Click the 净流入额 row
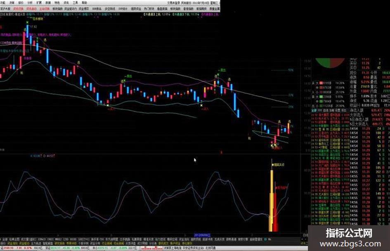 [370, 110]
